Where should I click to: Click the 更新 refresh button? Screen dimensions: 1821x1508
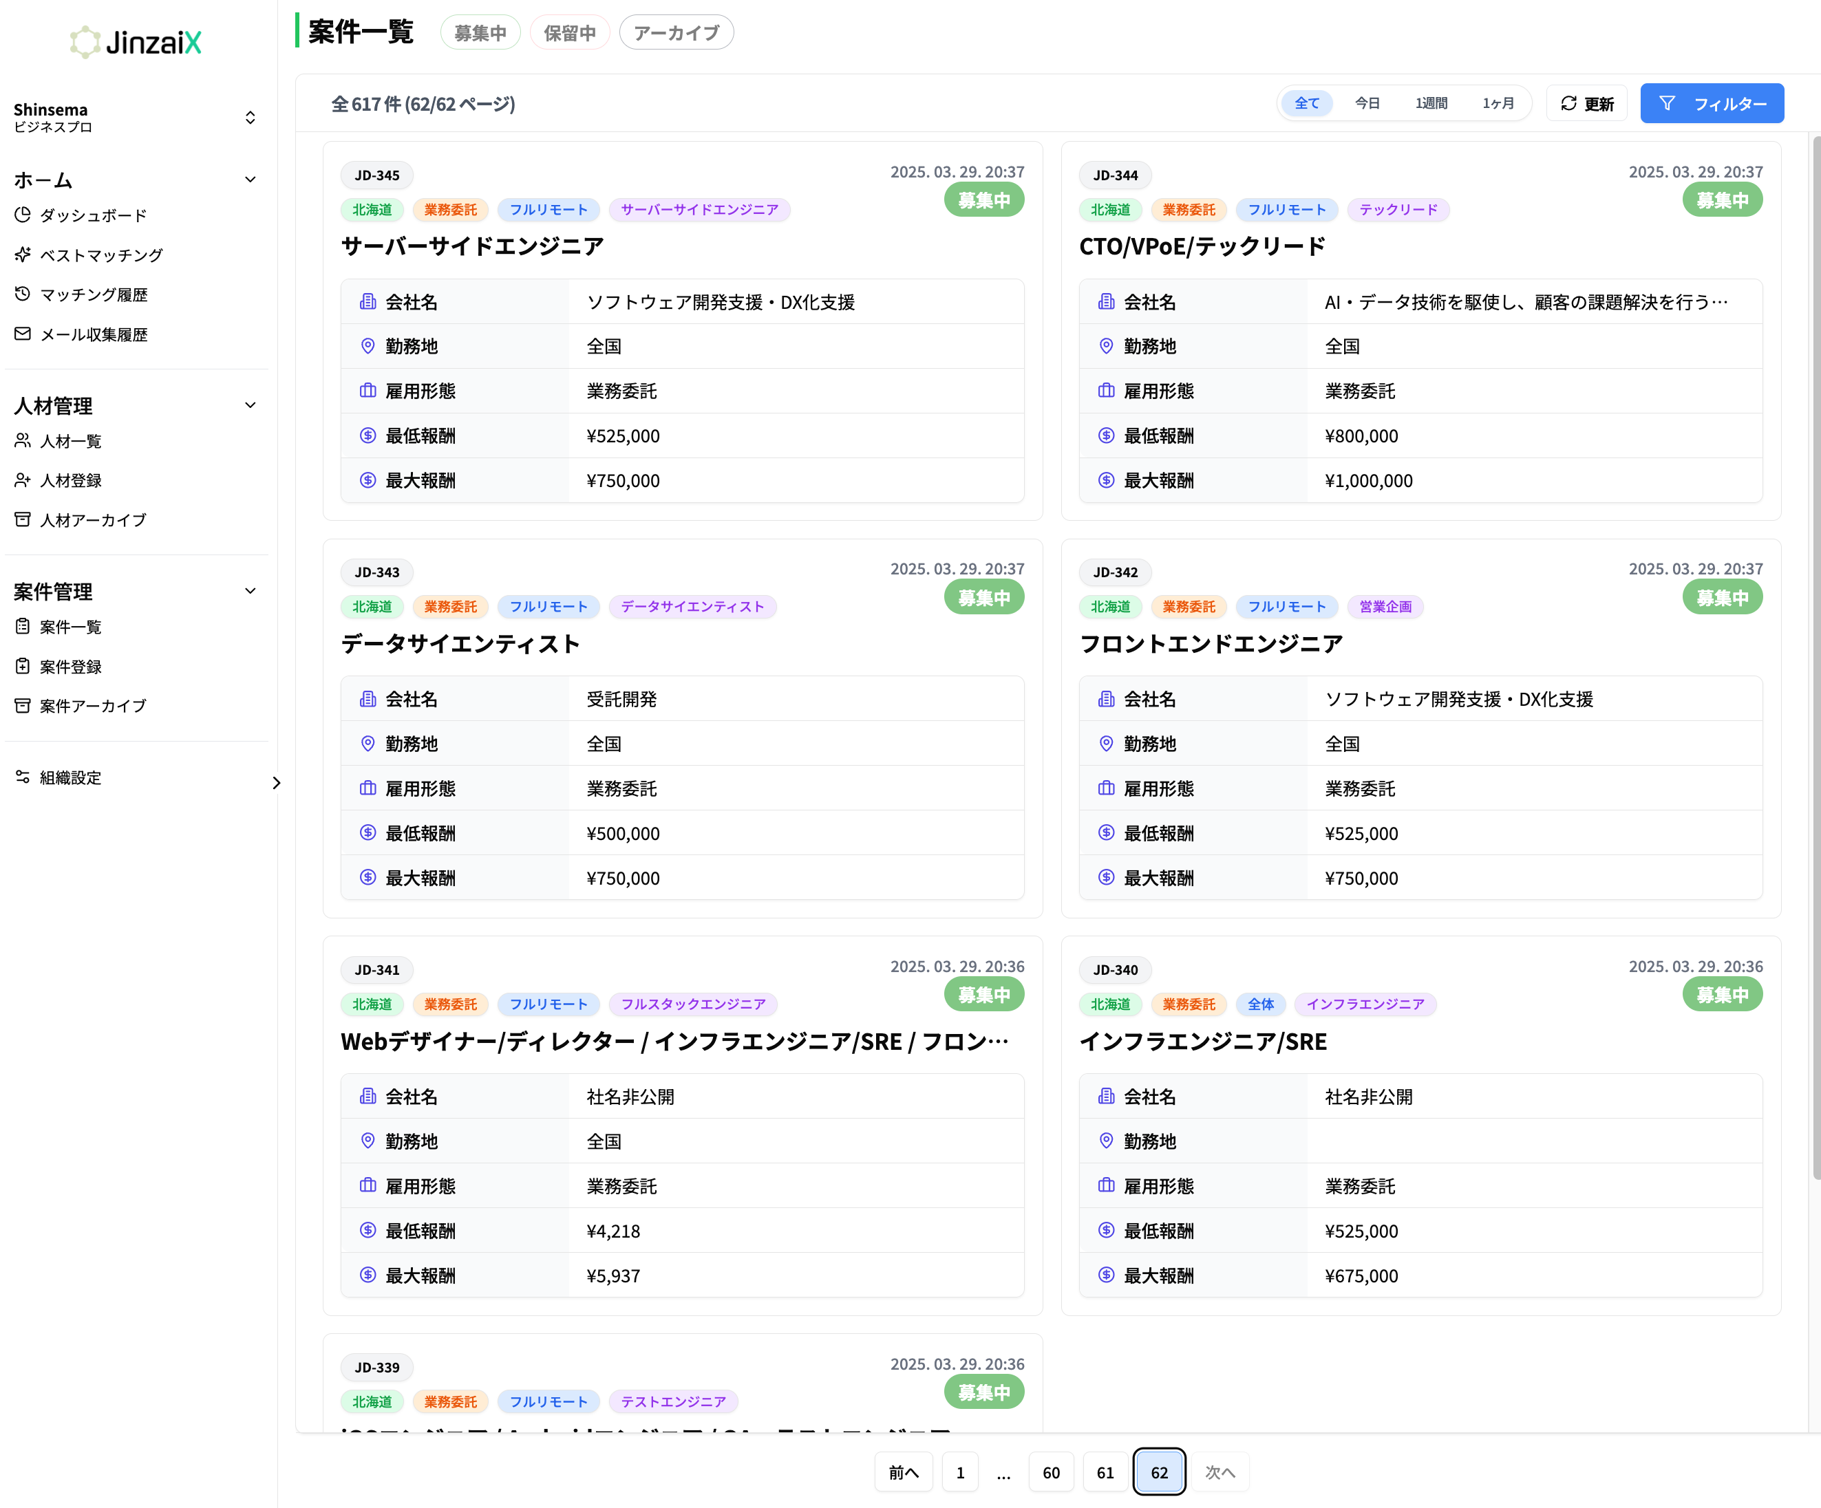tap(1587, 103)
